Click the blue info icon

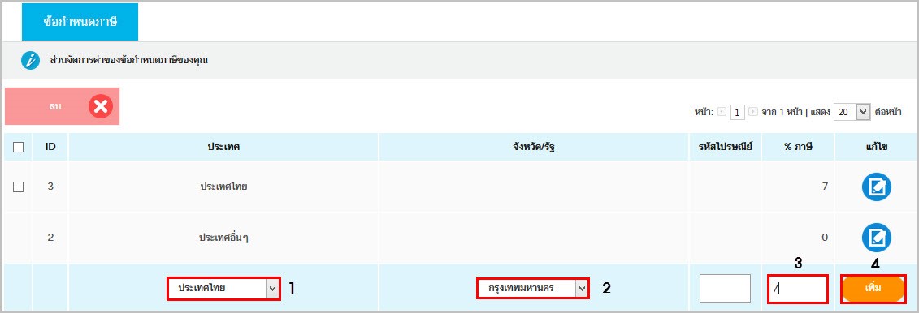click(x=31, y=60)
